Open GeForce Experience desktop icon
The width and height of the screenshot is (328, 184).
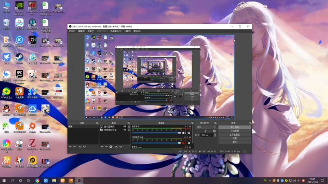19,8
